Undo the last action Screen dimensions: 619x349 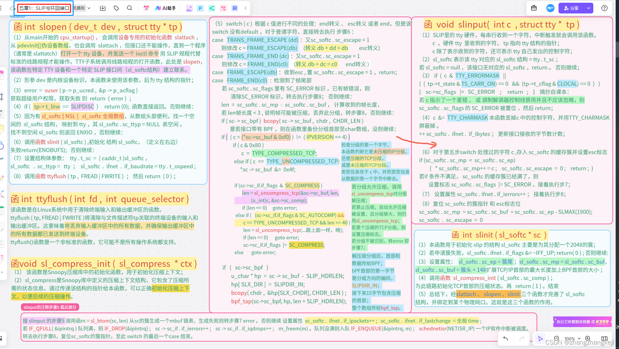tap(505, 339)
